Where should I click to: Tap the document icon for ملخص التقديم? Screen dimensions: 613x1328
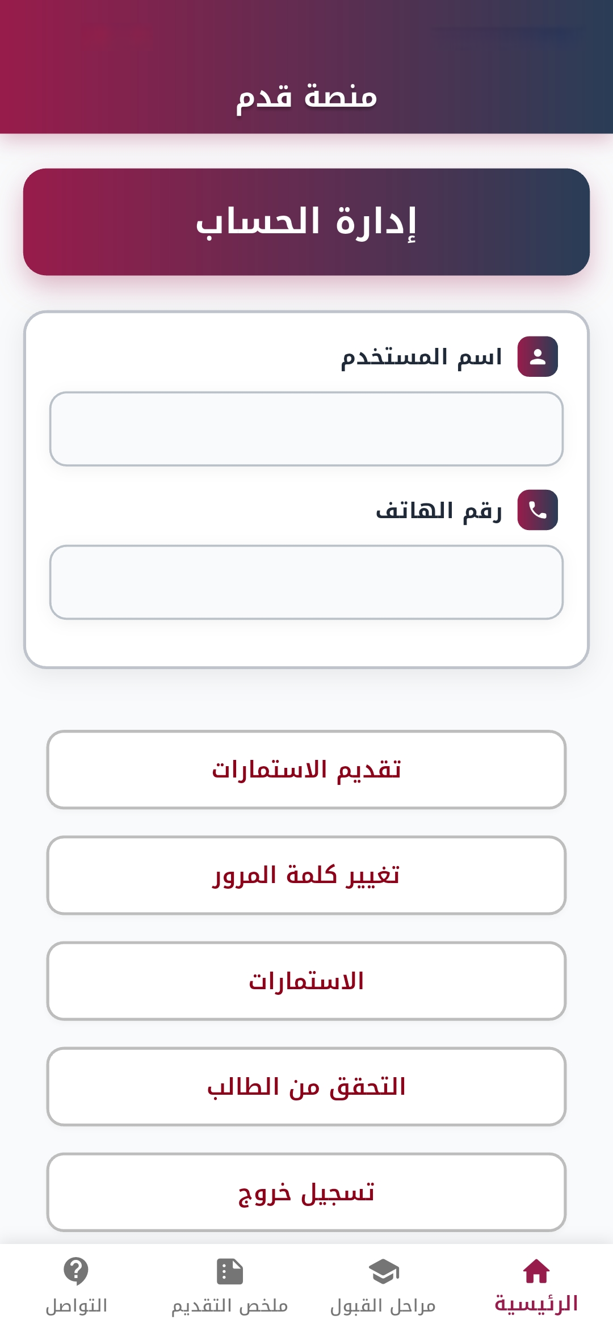coord(230,1271)
